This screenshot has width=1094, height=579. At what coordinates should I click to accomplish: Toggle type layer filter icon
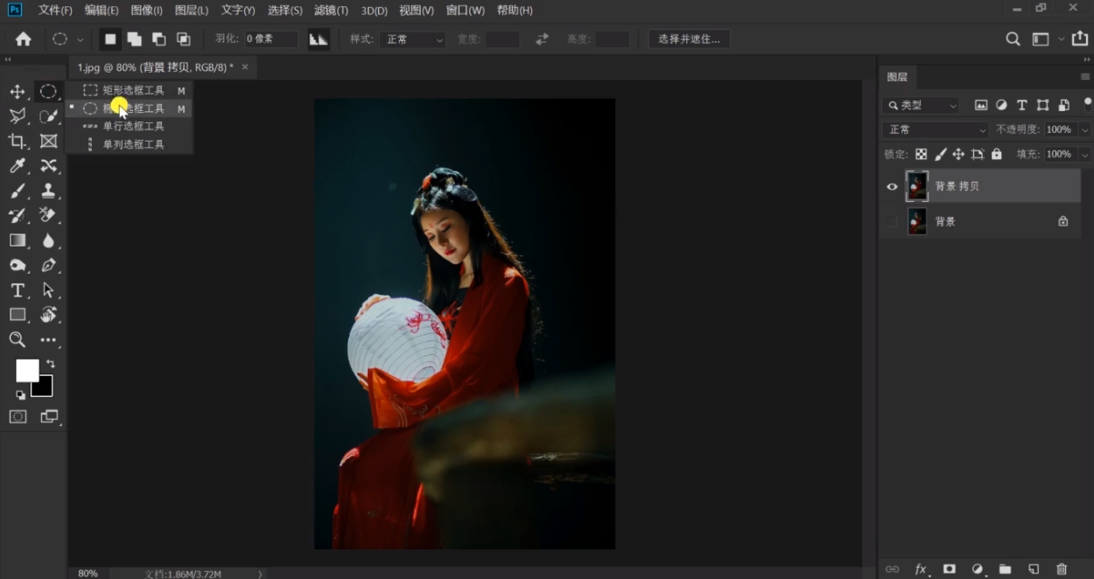pyautogui.click(x=1021, y=105)
